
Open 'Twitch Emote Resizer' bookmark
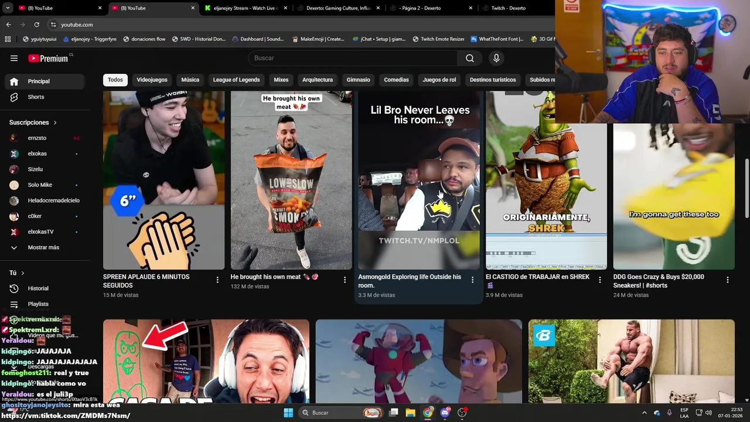click(x=438, y=39)
